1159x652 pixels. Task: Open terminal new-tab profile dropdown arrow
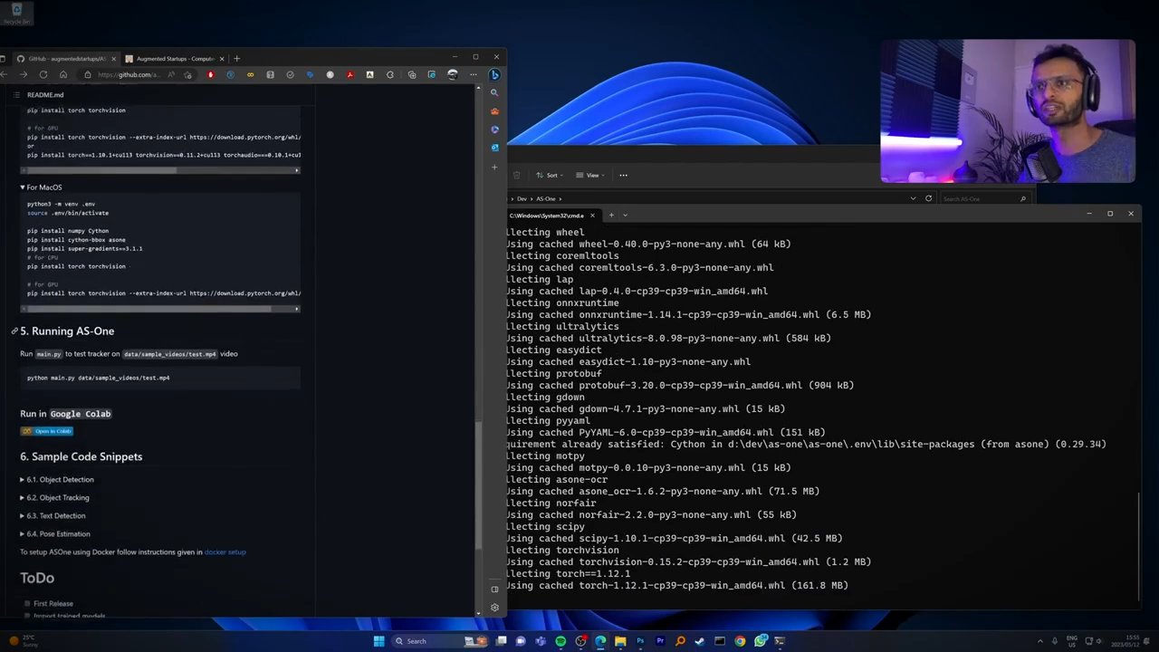pos(625,215)
